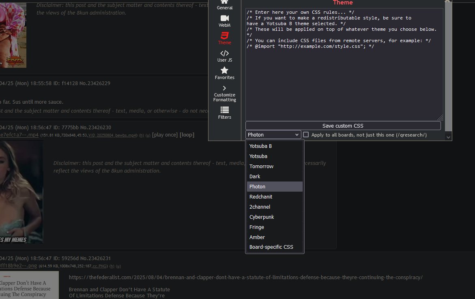
Task: Choose Board-specific CSS option
Action: tap(275, 247)
